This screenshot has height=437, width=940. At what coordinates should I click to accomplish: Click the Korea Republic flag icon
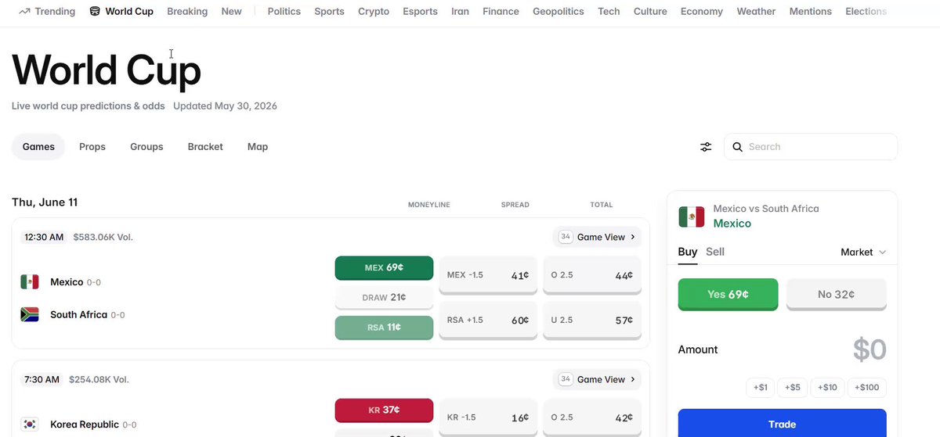click(30, 424)
